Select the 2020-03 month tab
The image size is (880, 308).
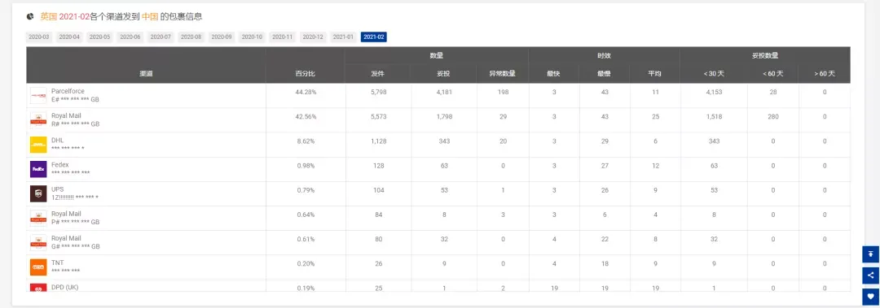point(39,37)
